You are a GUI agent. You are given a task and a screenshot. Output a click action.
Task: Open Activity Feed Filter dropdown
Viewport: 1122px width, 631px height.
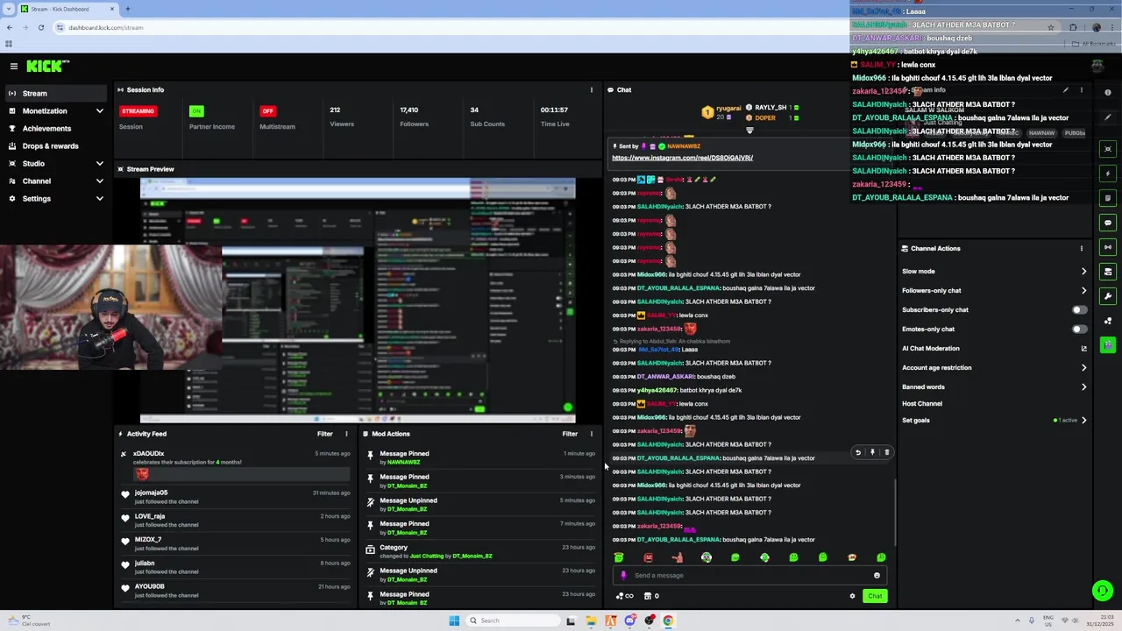point(324,434)
